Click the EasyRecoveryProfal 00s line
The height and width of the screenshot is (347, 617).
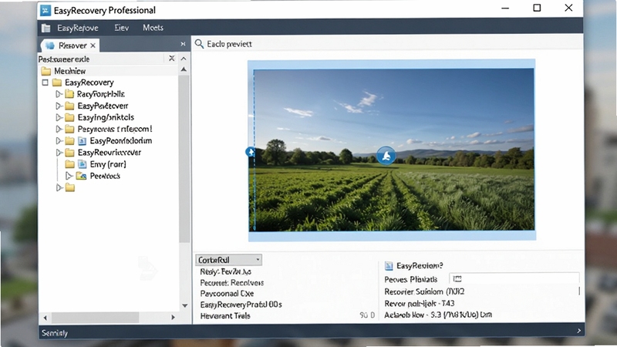pyautogui.click(x=241, y=305)
